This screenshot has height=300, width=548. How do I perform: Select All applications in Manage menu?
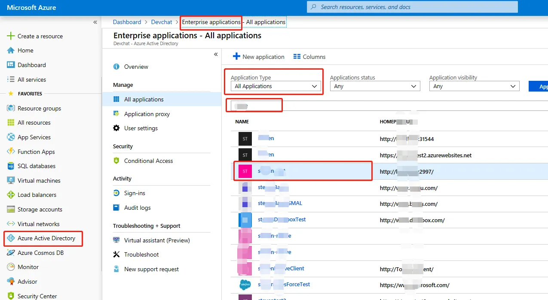click(162, 99)
